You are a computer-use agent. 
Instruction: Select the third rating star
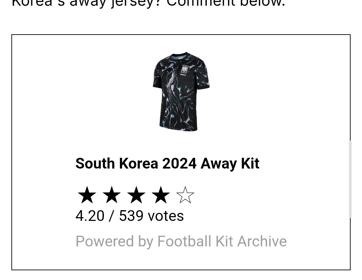(x=136, y=195)
